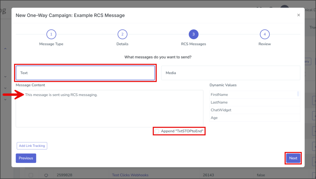Choose the Media message option
This screenshot has height=179, width=316.
pyautogui.click(x=231, y=73)
